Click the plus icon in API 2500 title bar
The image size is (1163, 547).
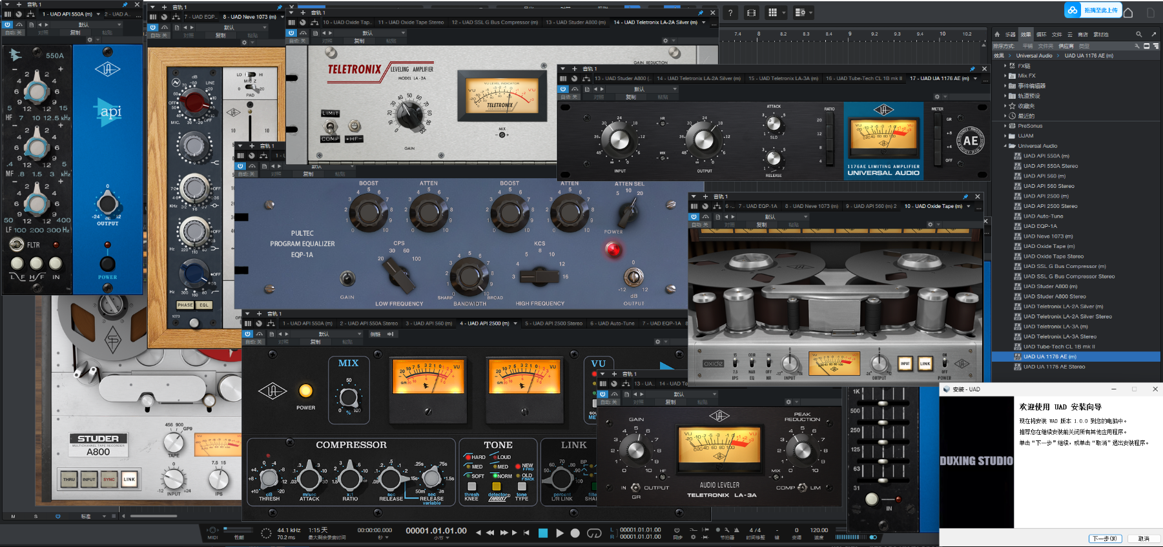(x=259, y=314)
